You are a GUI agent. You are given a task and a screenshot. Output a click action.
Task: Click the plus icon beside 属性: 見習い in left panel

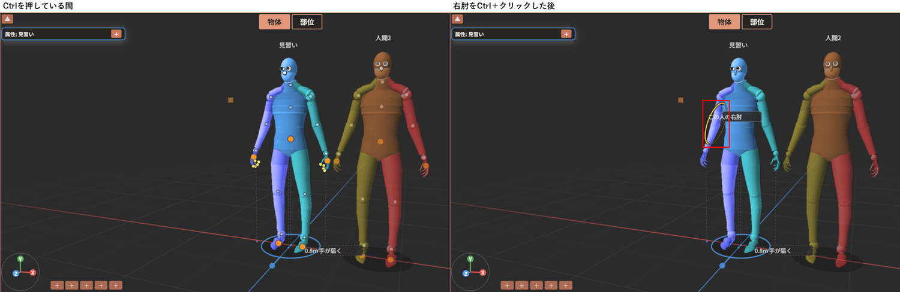click(x=116, y=34)
